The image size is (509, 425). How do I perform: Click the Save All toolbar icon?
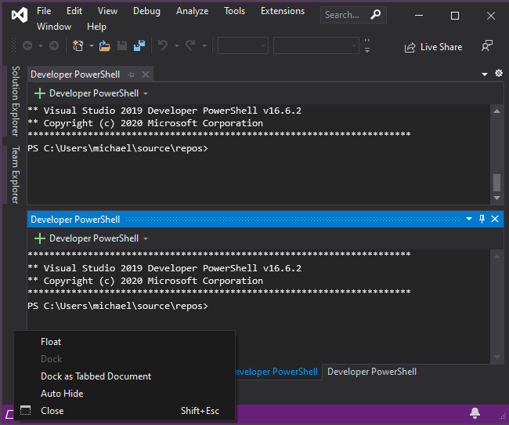139,45
